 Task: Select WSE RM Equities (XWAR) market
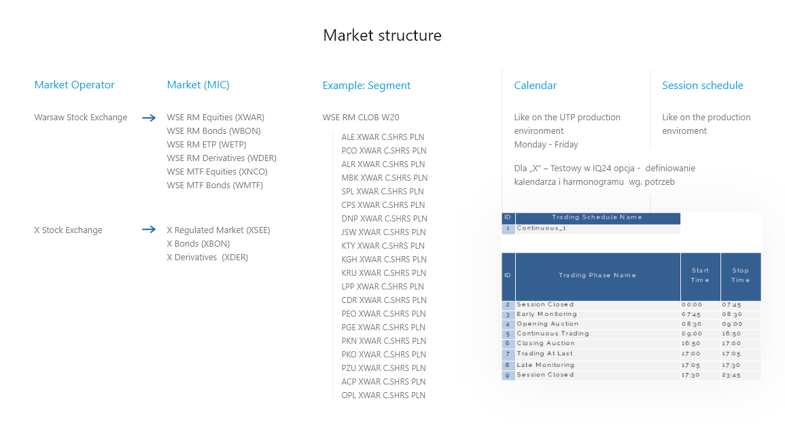[215, 118]
